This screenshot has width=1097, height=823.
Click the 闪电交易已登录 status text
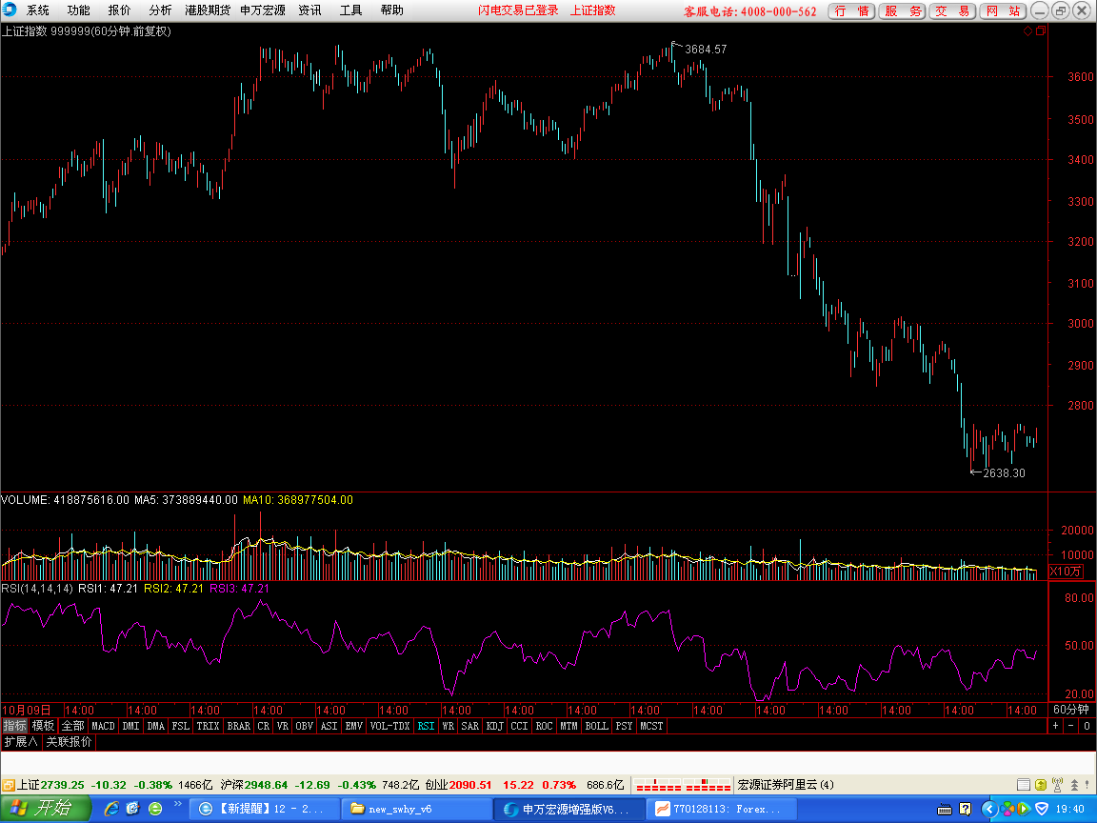pyautogui.click(x=518, y=10)
